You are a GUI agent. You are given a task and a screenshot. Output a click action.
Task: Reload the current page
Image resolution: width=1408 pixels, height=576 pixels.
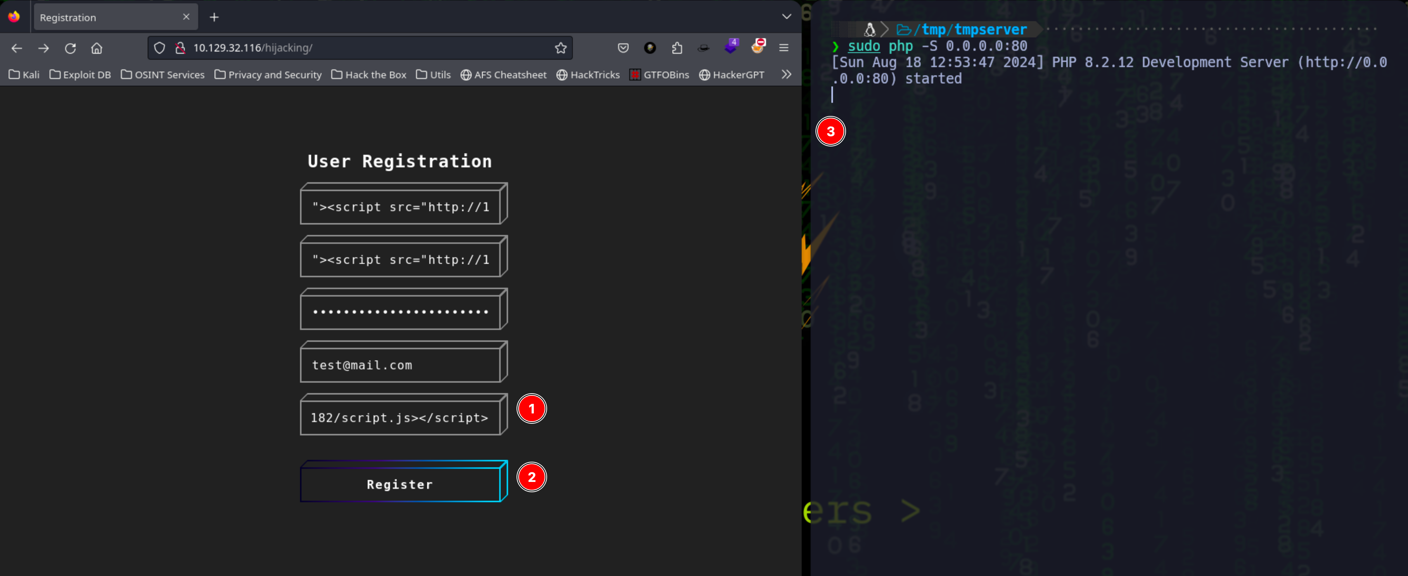click(71, 48)
